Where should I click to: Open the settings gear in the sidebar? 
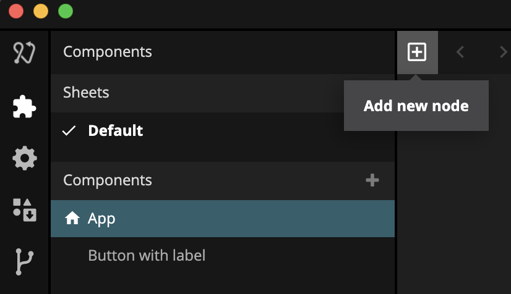24,159
